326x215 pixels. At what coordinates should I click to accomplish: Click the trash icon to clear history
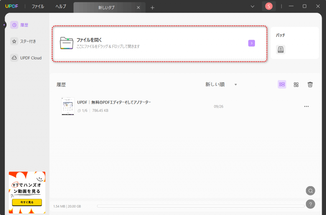[310, 84]
